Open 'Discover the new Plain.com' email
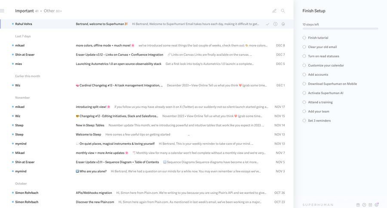The width and height of the screenshot is (387, 208). 95,202
